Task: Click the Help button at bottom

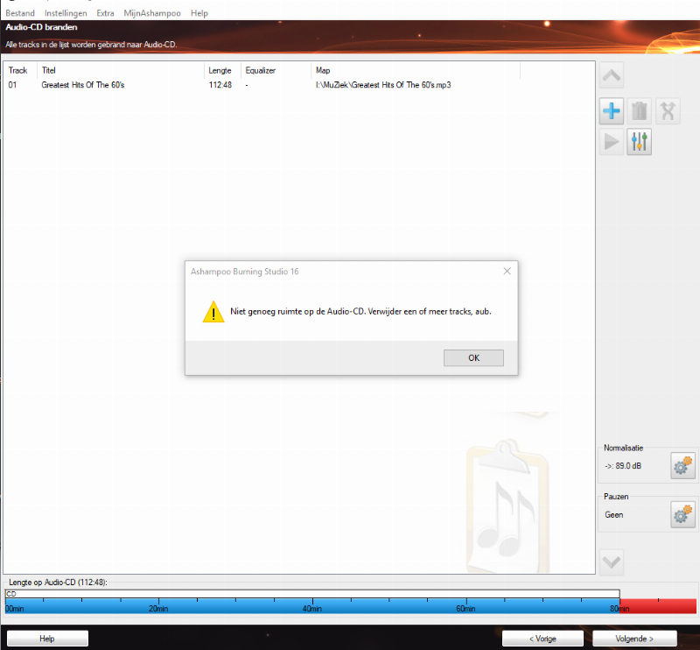Action: coord(47,639)
